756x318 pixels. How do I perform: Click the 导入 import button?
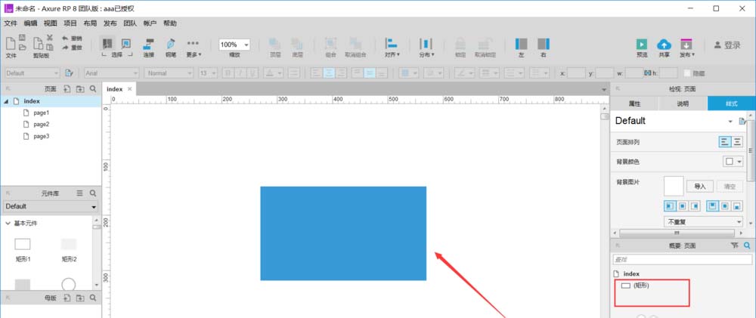[x=700, y=187]
